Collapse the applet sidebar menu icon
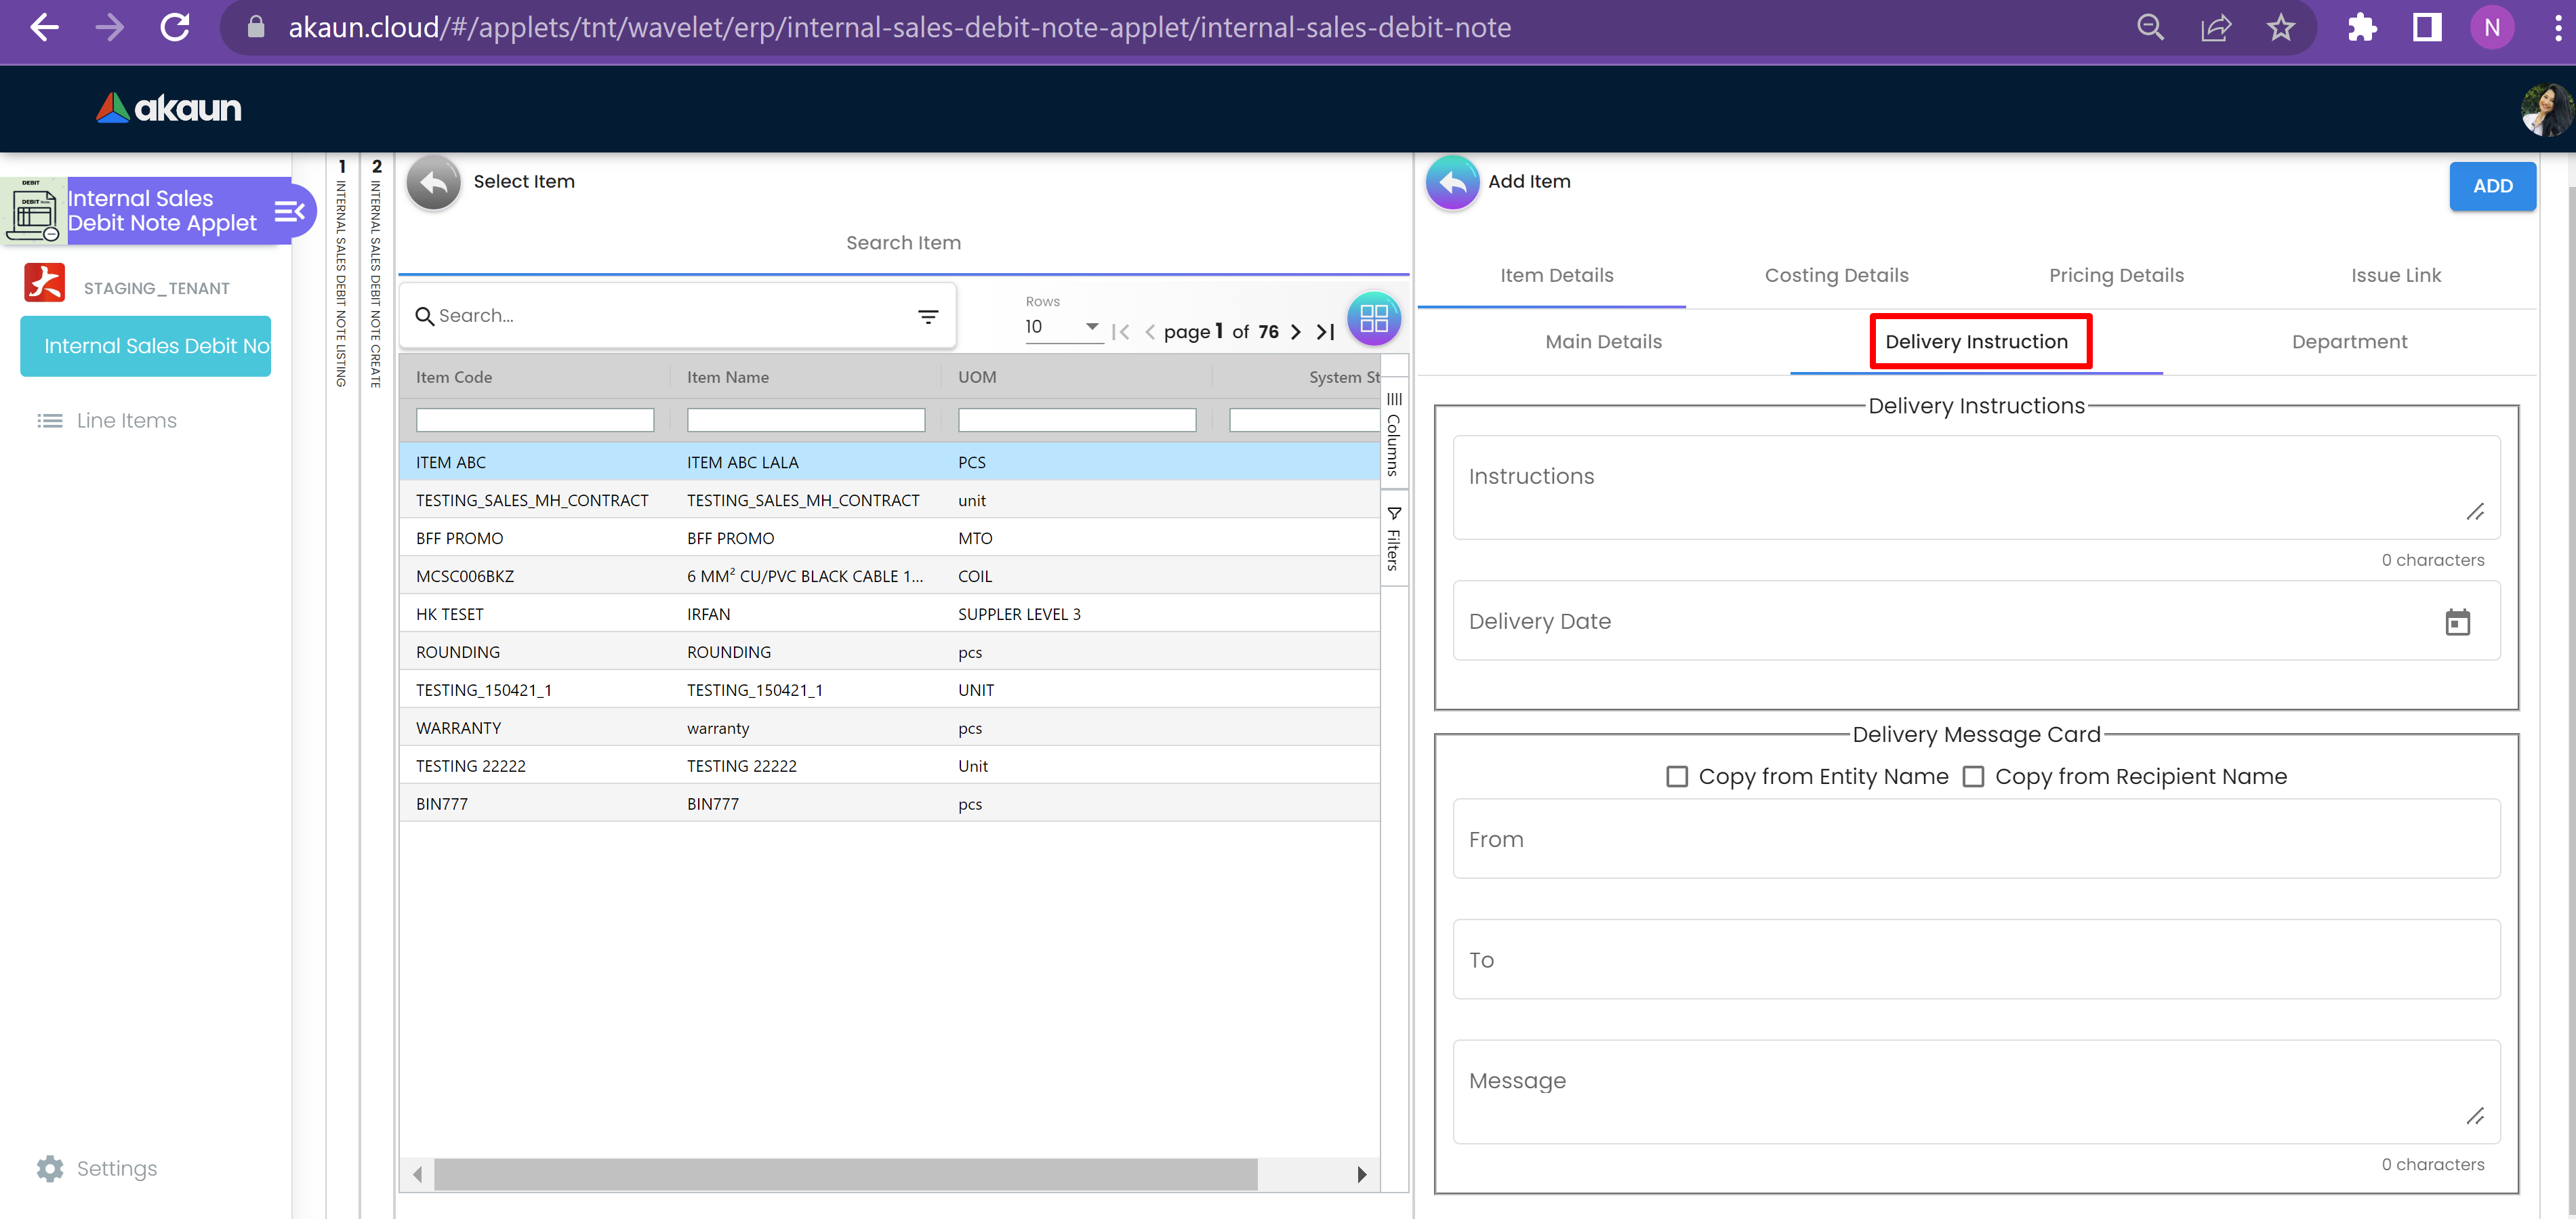Viewport: 2576px width, 1219px height. click(x=289, y=211)
